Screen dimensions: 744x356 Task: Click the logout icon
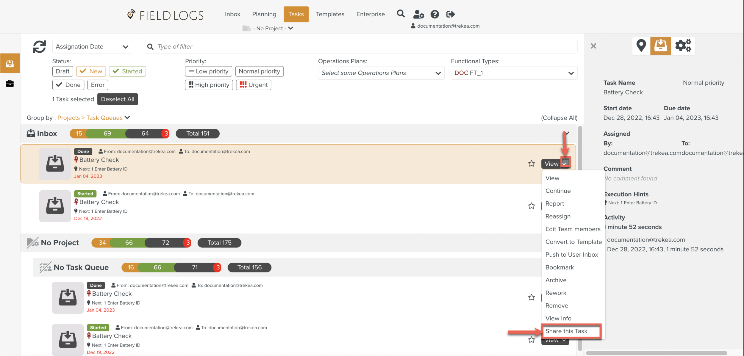click(451, 14)
